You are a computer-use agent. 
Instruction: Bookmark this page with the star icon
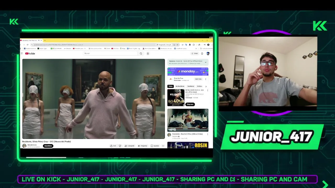pyautogui.click(x=177, y=45)
